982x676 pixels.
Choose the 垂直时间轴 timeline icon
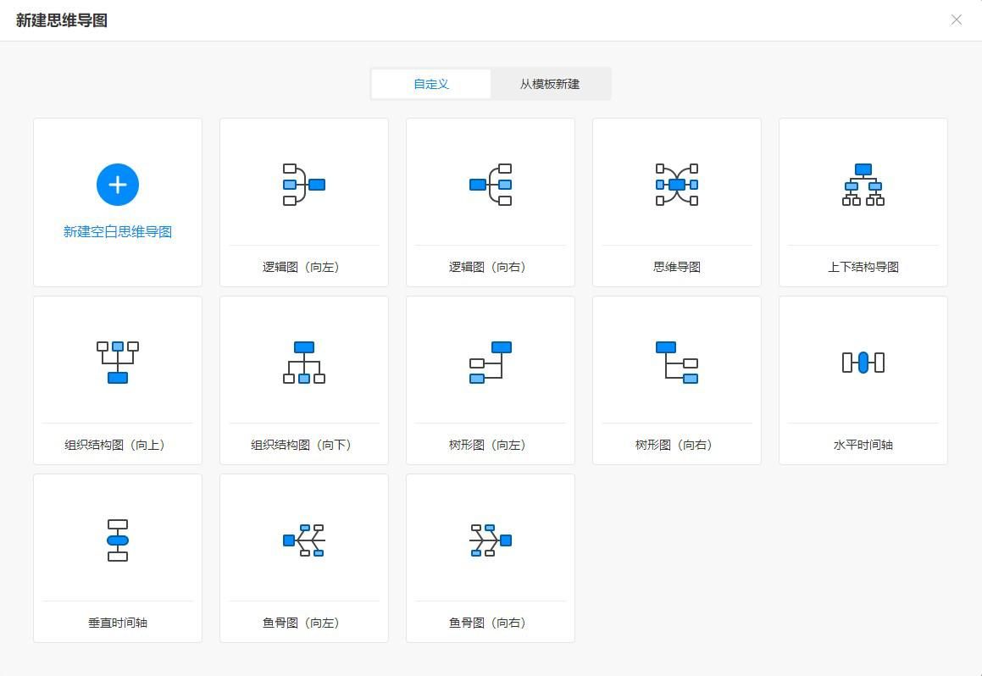118,540
